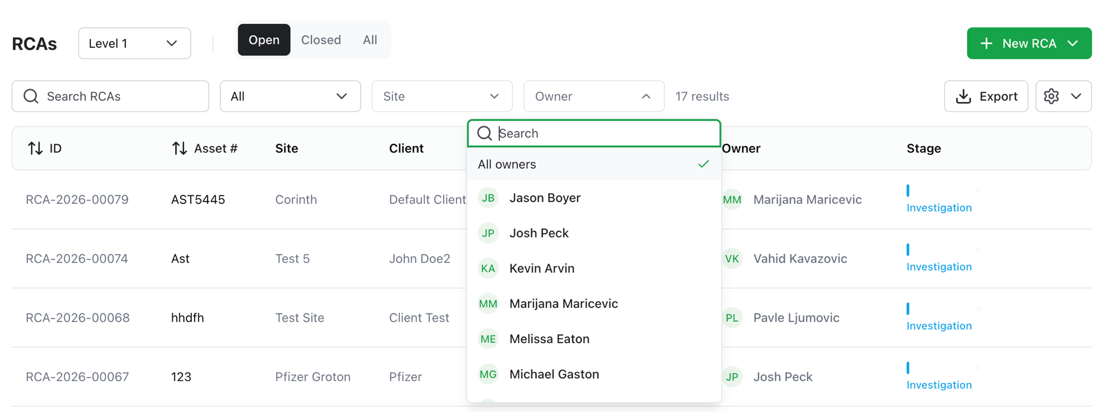Click the Export button
Screen dimensions: 1115x412
986,96
